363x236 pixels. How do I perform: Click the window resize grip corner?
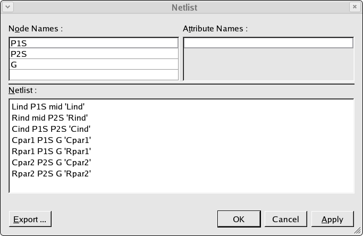point(358,231)
